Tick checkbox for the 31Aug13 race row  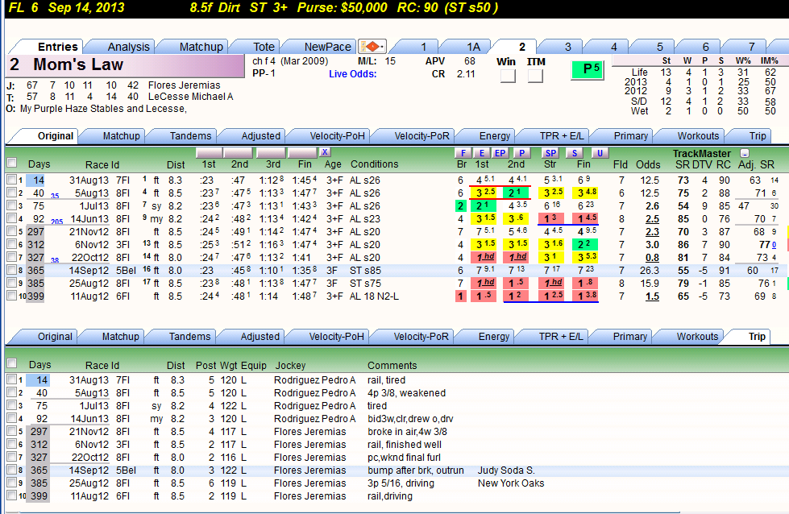(x=11, y=180)
